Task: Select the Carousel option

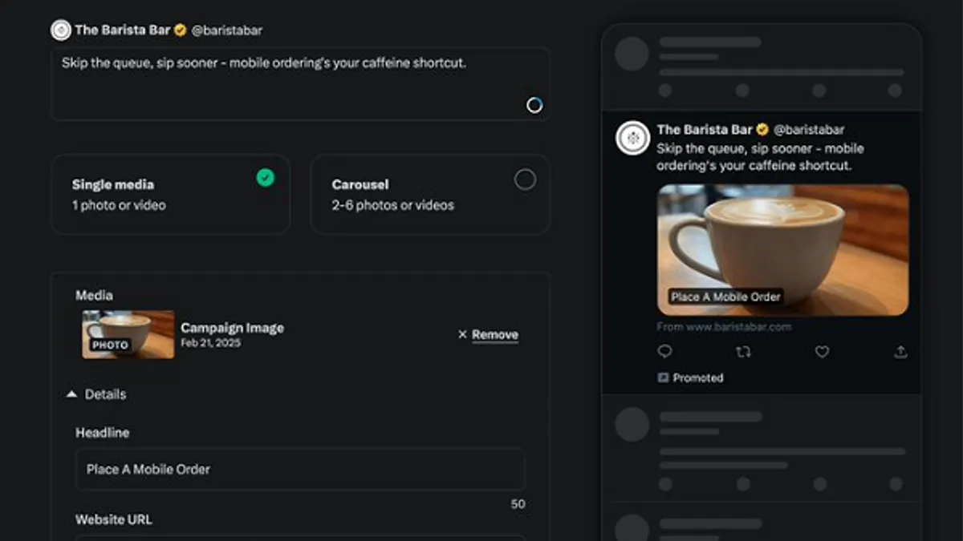Action: coord(430,194)
